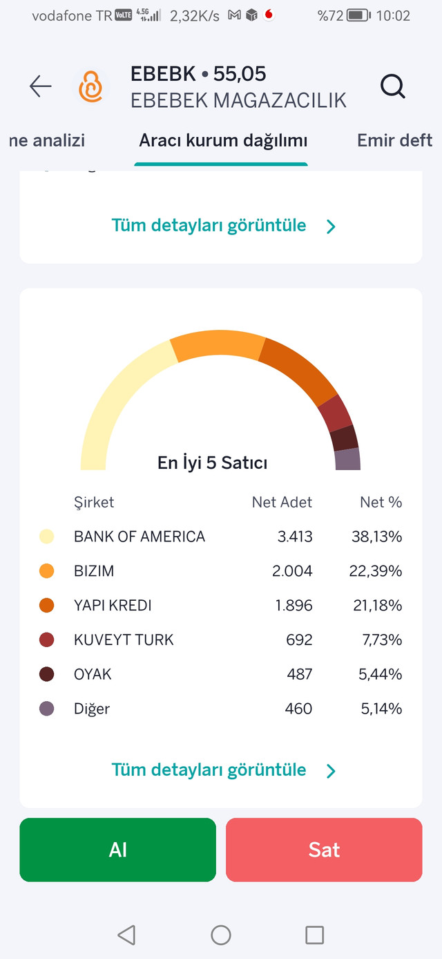Select the YAPI KREDI seller row

[221, 606]
